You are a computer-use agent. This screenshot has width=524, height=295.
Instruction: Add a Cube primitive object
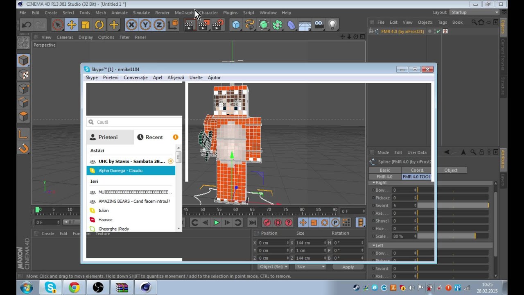(236, 25)
